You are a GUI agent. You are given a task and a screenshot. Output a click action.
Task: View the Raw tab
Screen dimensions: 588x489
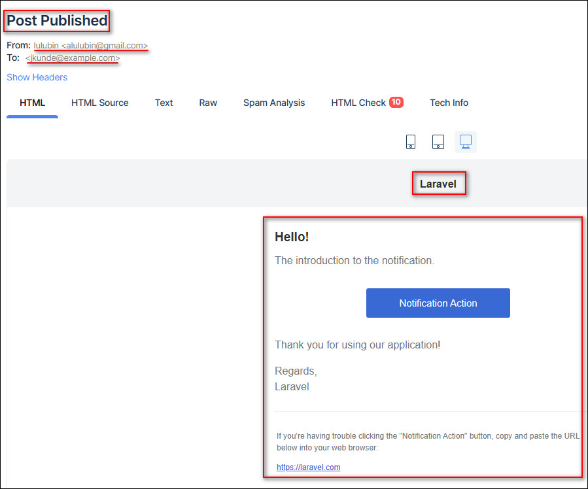(x=208, y=103)
